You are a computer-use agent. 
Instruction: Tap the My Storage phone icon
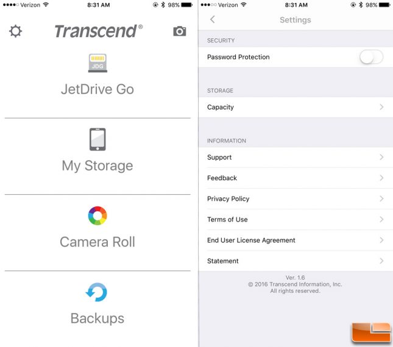point(97,139)
